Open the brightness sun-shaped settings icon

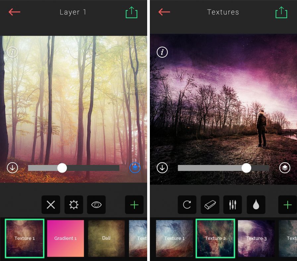point(74,205)
